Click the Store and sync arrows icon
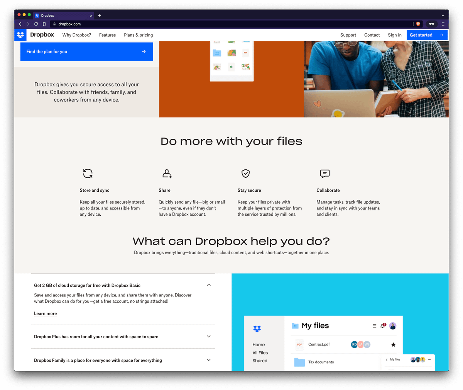The image size is (463, 390). (x=88, y=174)
